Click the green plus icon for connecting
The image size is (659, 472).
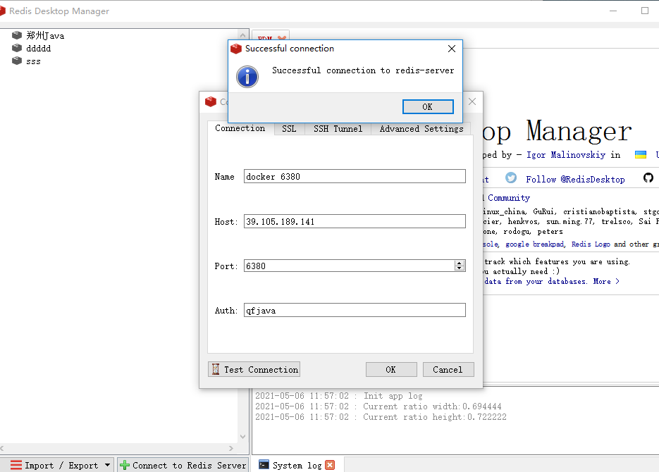click(125, 465)
